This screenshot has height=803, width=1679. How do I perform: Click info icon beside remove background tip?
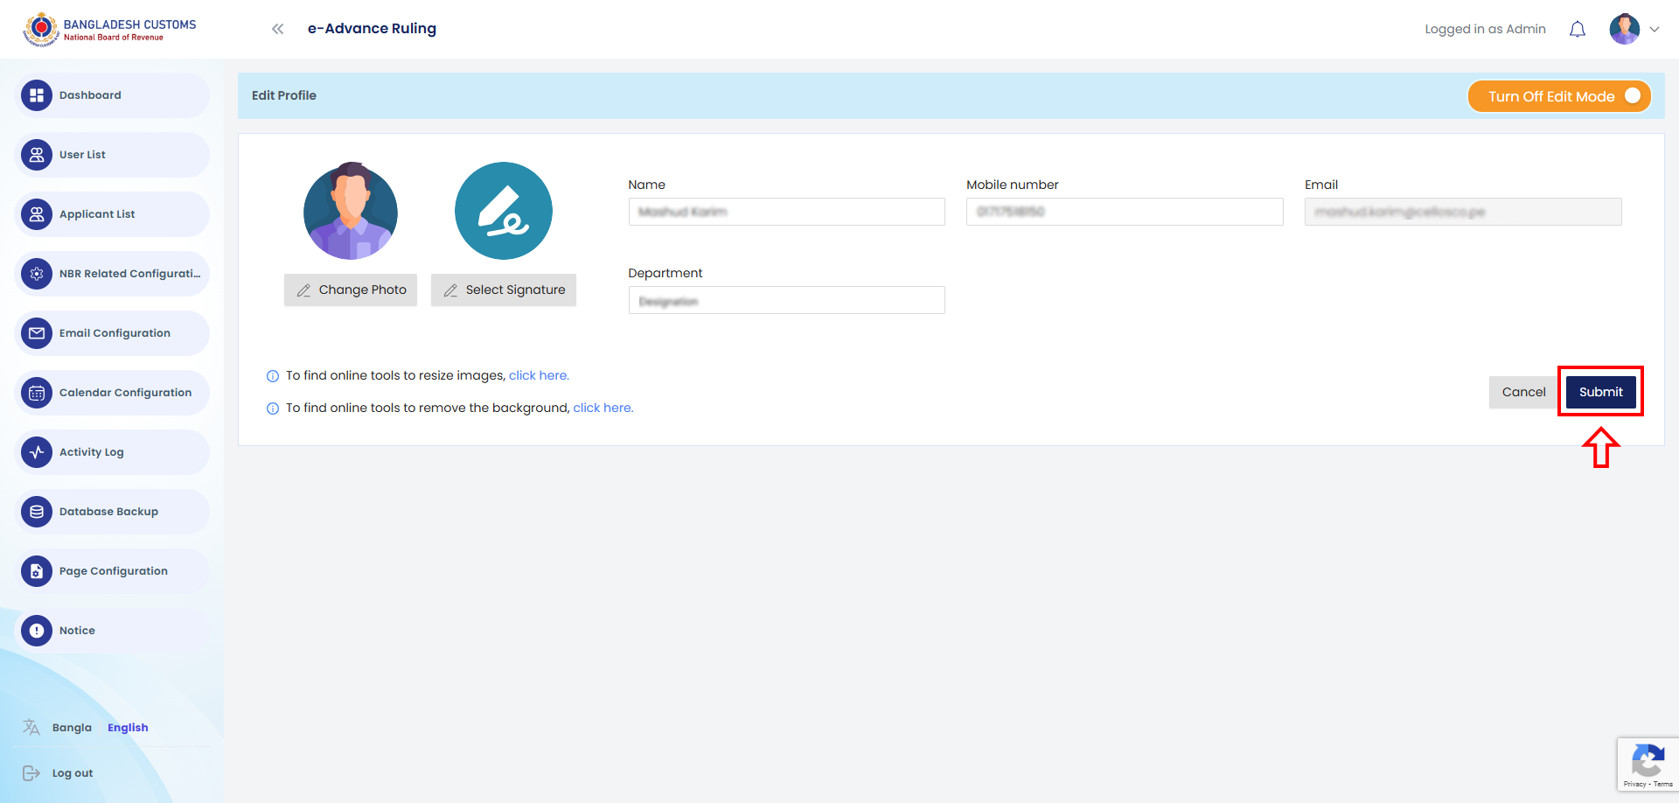click(273, 408)
